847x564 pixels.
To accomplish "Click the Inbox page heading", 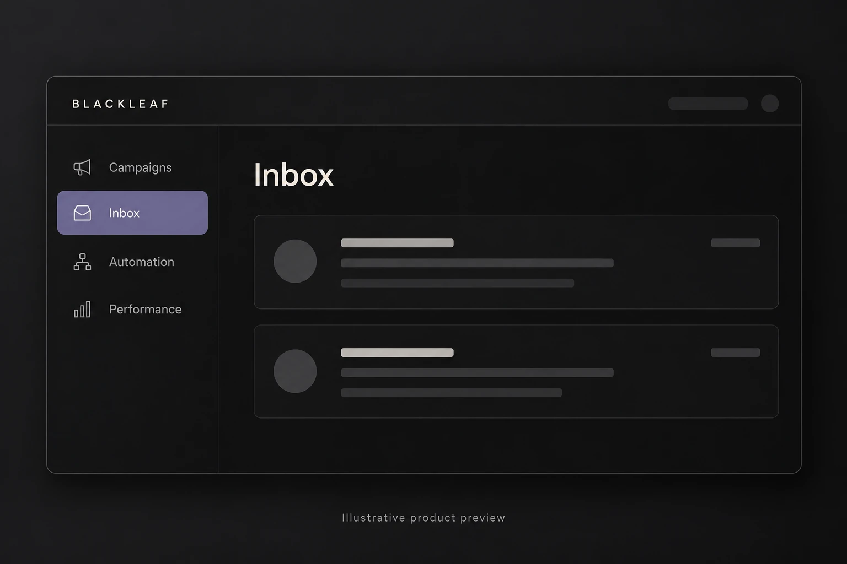I will click(293, 175).
